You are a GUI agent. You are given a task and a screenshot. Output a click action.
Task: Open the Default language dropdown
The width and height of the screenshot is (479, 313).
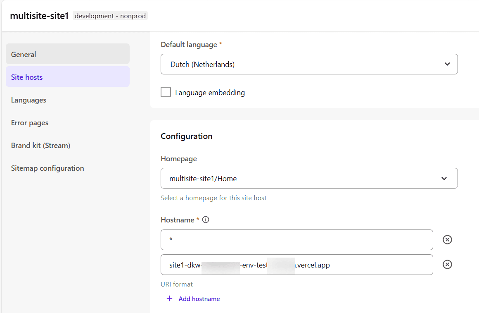(309, 64)
